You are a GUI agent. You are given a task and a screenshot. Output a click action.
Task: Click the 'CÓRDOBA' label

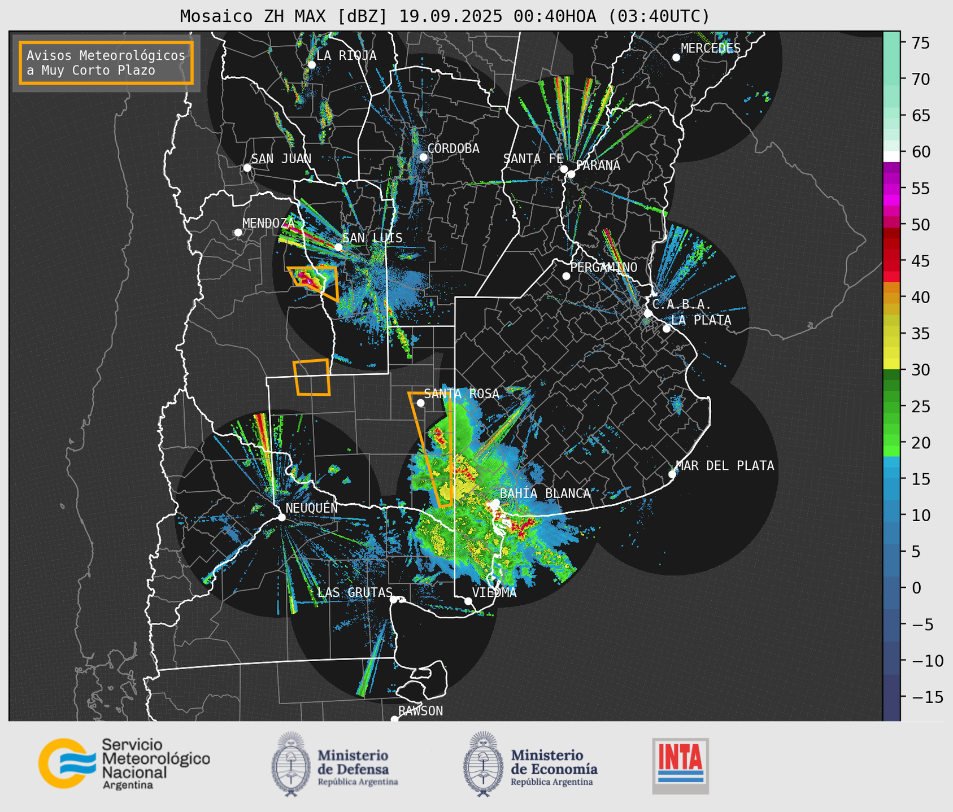[x=453, y=149]
